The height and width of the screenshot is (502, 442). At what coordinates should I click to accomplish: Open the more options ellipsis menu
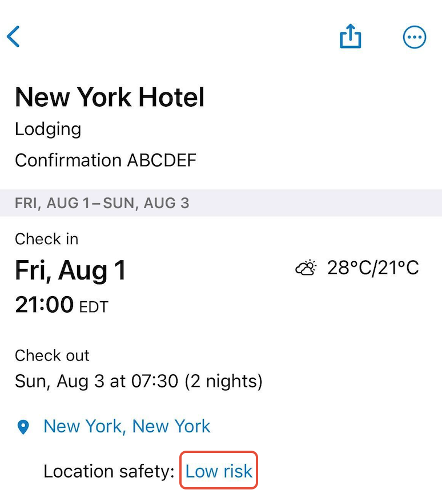[415, 37]
